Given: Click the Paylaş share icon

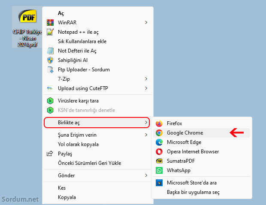Looking at the screenshot, I should pos(50,153).
